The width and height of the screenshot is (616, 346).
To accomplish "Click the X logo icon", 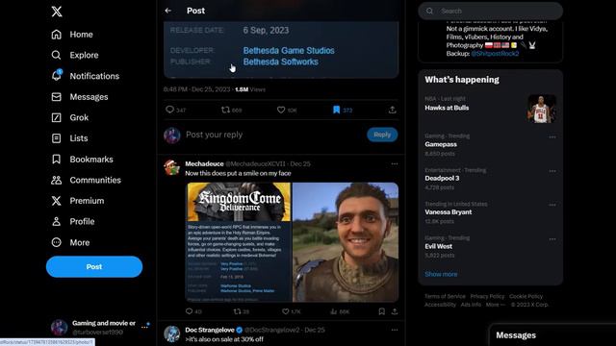I will coord(57,12).
